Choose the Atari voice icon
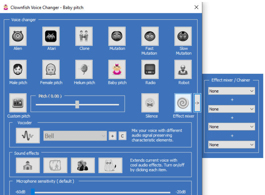The height and width of the screenshot is (195, 265). click(51, 36)
